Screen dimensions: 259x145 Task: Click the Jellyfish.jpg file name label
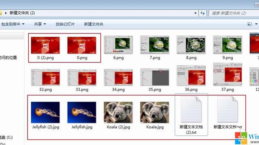82,127
